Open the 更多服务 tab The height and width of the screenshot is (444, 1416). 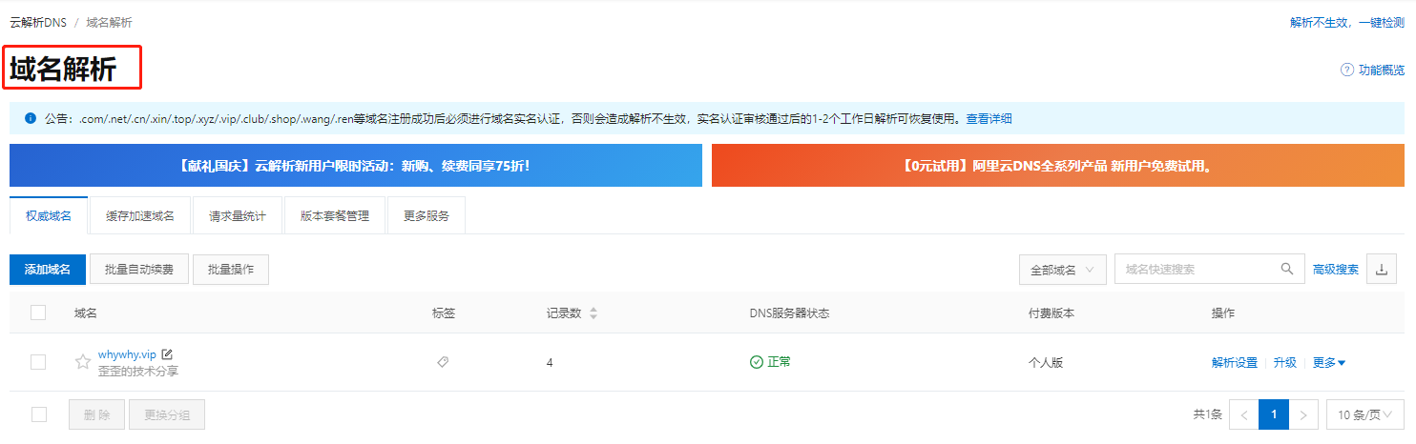coord(427,215)
